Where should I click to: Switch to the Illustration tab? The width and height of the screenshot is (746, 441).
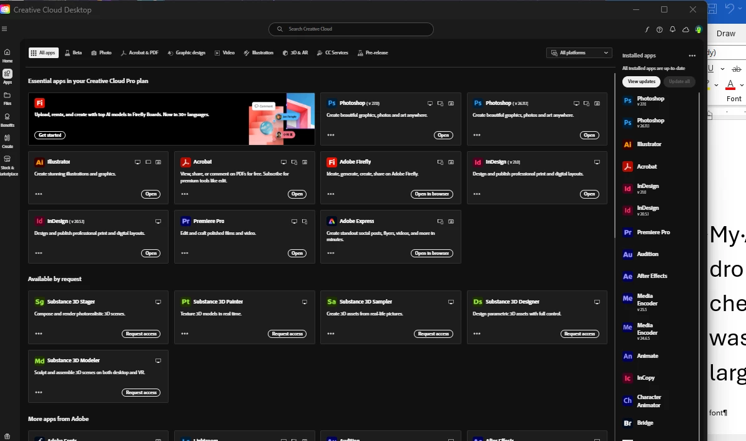[258, 53]
